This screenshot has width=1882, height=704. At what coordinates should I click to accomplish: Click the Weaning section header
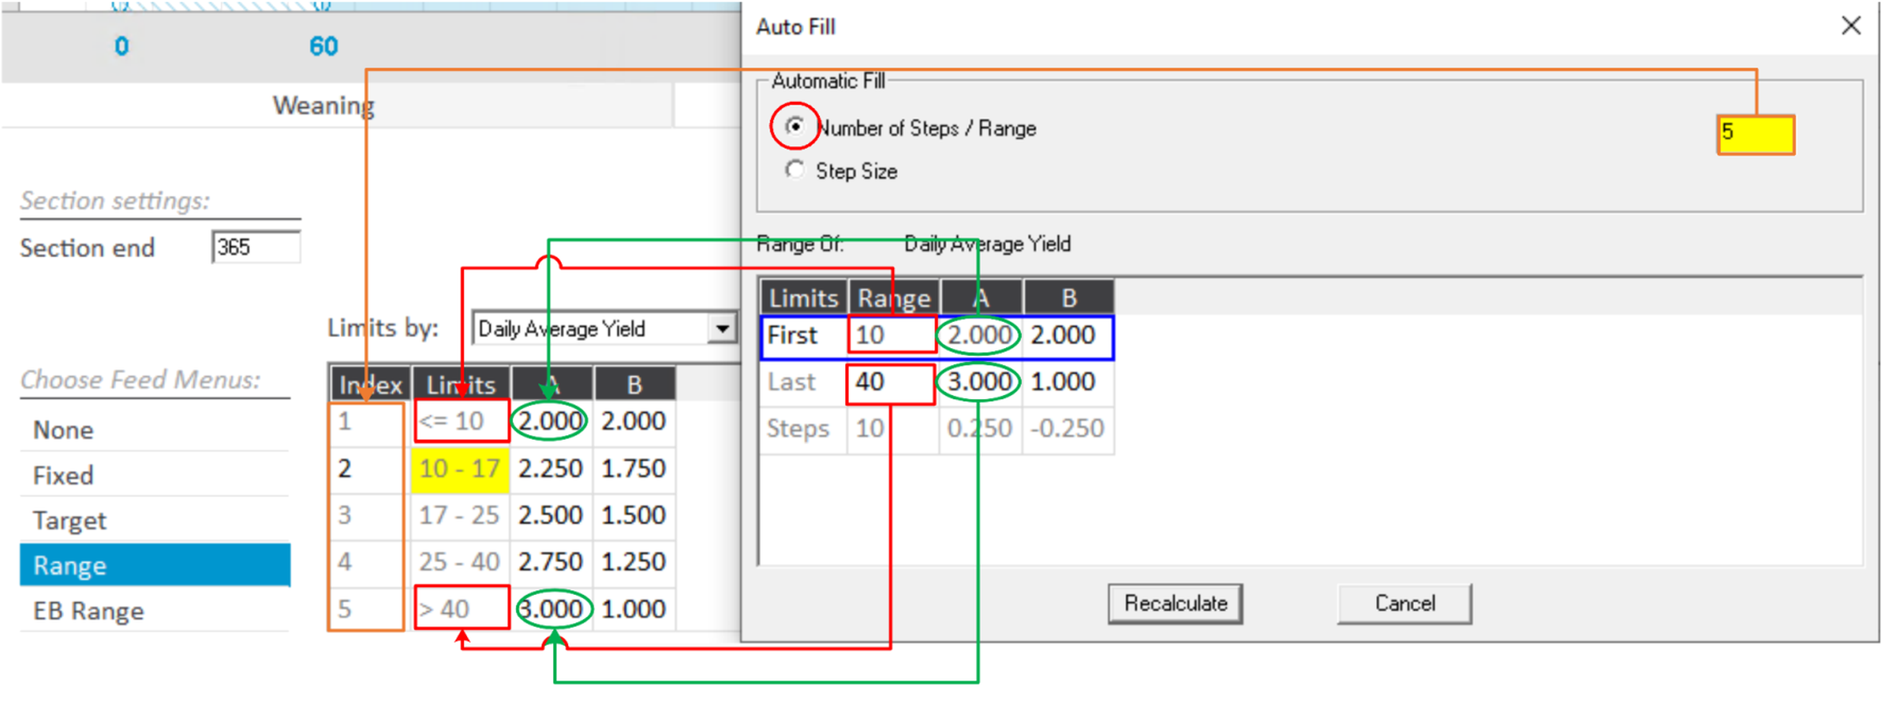point(323,105)
